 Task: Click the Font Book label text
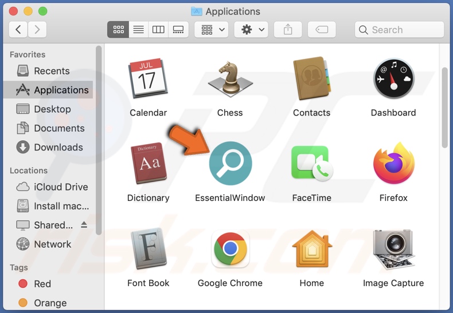click(x=148, y=283)
